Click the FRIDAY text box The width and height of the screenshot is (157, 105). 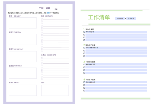click(23, 90)
